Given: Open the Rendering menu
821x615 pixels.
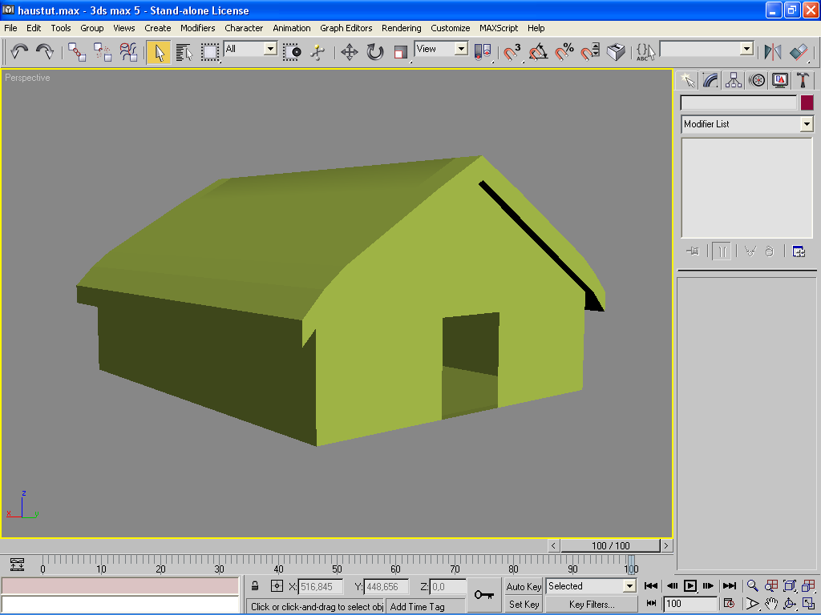Looking at the screenshot, I should (x=401, y=28).
